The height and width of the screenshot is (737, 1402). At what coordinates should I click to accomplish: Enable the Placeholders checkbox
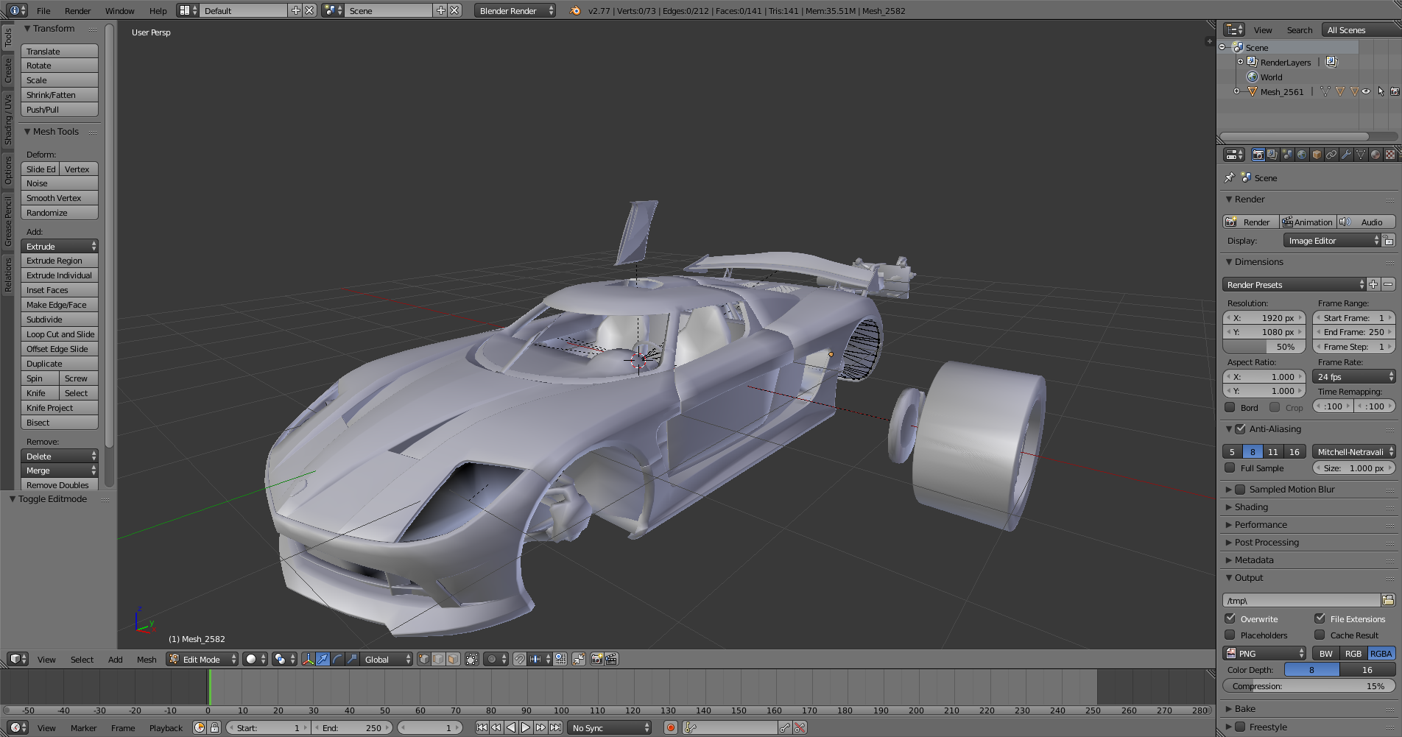[1230, 635]
